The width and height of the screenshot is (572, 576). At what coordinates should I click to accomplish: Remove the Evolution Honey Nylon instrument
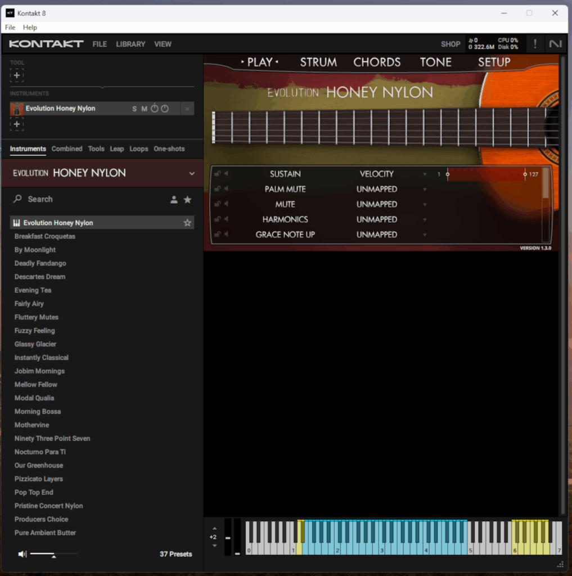pos(187,109)
